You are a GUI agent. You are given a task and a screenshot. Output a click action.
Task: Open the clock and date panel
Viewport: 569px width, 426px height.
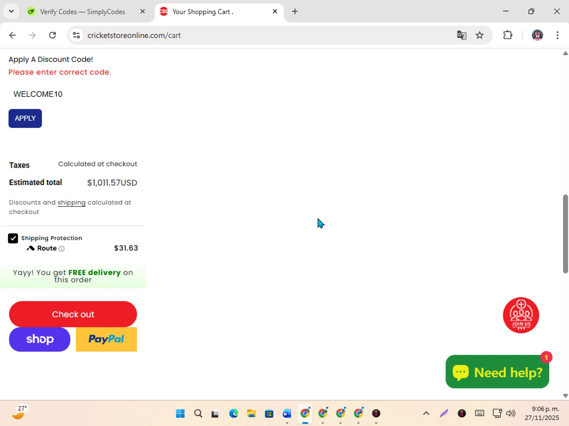pos(542,414)
